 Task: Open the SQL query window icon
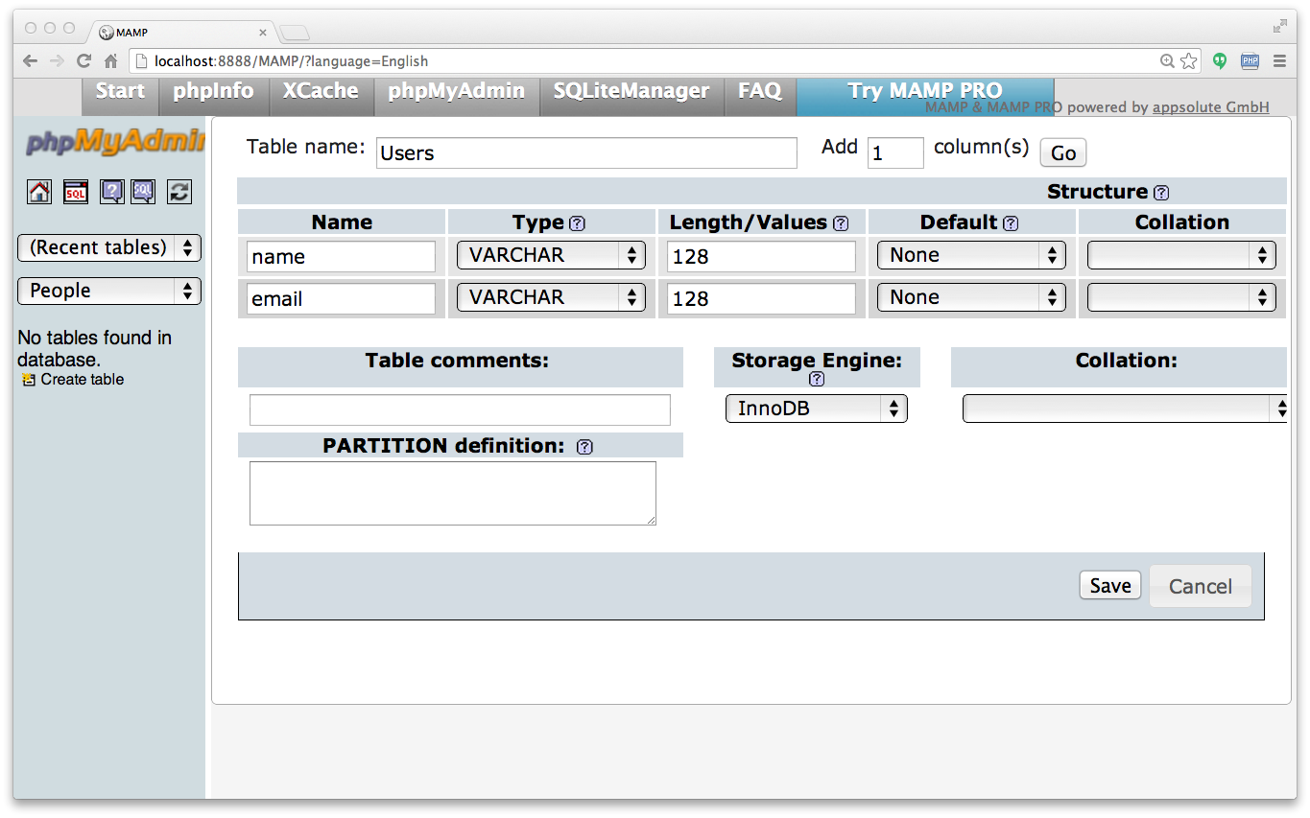pyautogui.click(x=76, y=192)
